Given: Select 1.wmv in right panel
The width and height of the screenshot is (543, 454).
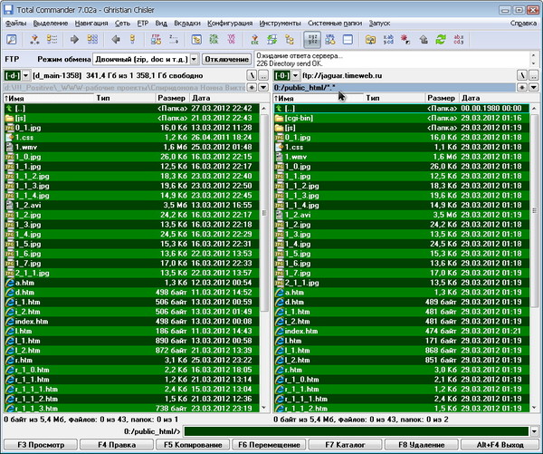Looking at the screenshot, I should [402, 157].
